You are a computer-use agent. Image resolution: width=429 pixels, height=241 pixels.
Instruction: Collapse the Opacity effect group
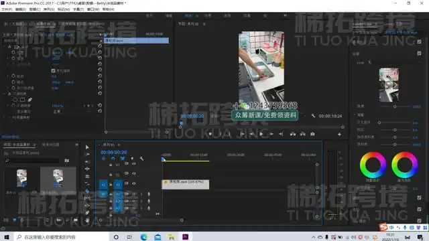[x=5, y=94]
